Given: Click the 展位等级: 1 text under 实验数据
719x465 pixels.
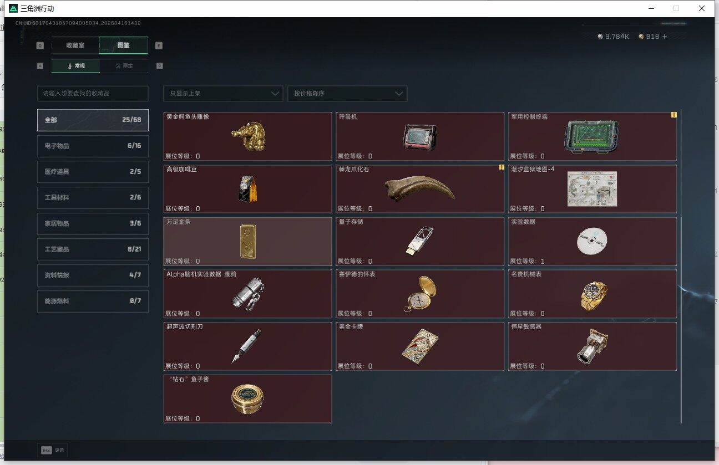Looking at the screenshot, I should click(527, 261).
